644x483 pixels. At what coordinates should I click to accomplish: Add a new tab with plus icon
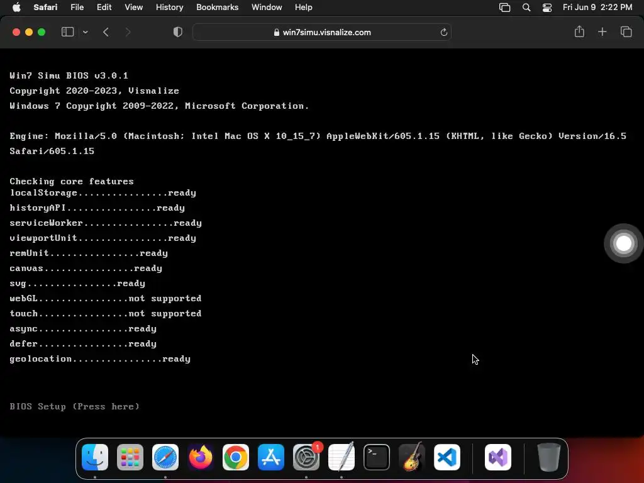point(602,31)
